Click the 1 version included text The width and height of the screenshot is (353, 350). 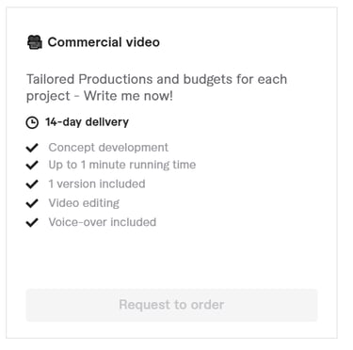point(97,184)
